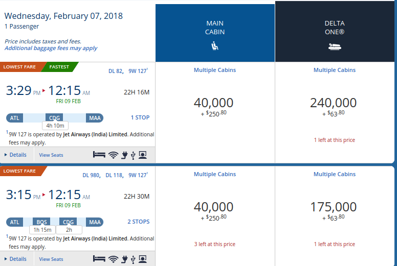Click flat-bed seat icon on first flight
The image size is (397, 266).
point(99,155)
